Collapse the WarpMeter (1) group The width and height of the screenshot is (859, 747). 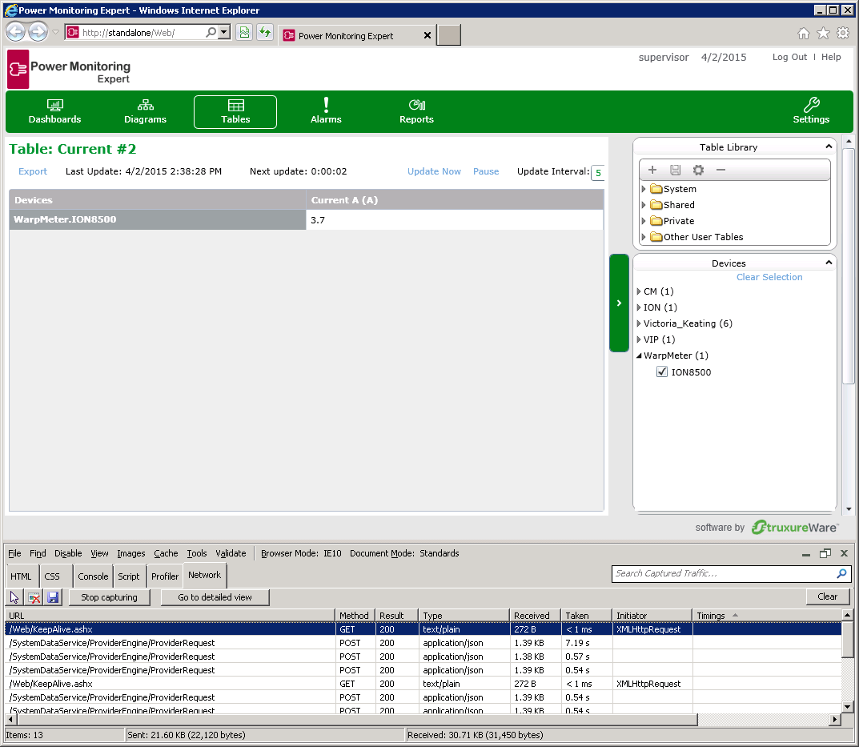(639, 355)
